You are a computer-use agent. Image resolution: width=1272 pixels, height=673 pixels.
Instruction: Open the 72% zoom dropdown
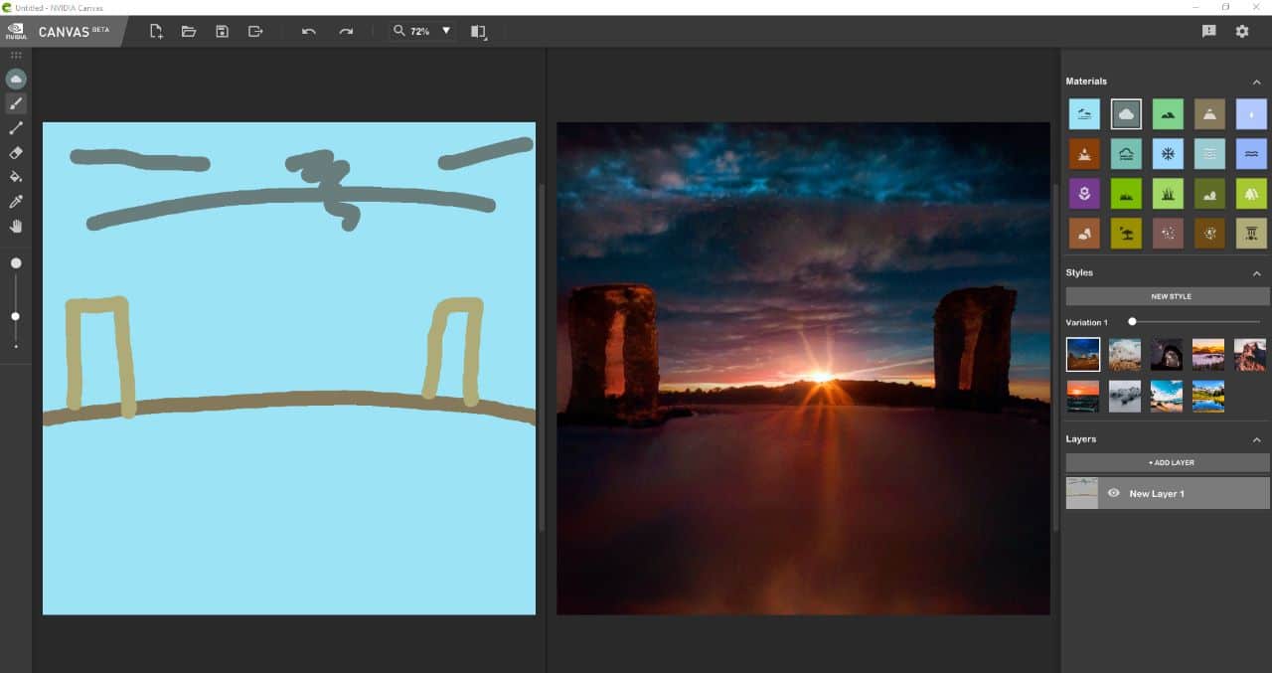[x=446, y=31]
